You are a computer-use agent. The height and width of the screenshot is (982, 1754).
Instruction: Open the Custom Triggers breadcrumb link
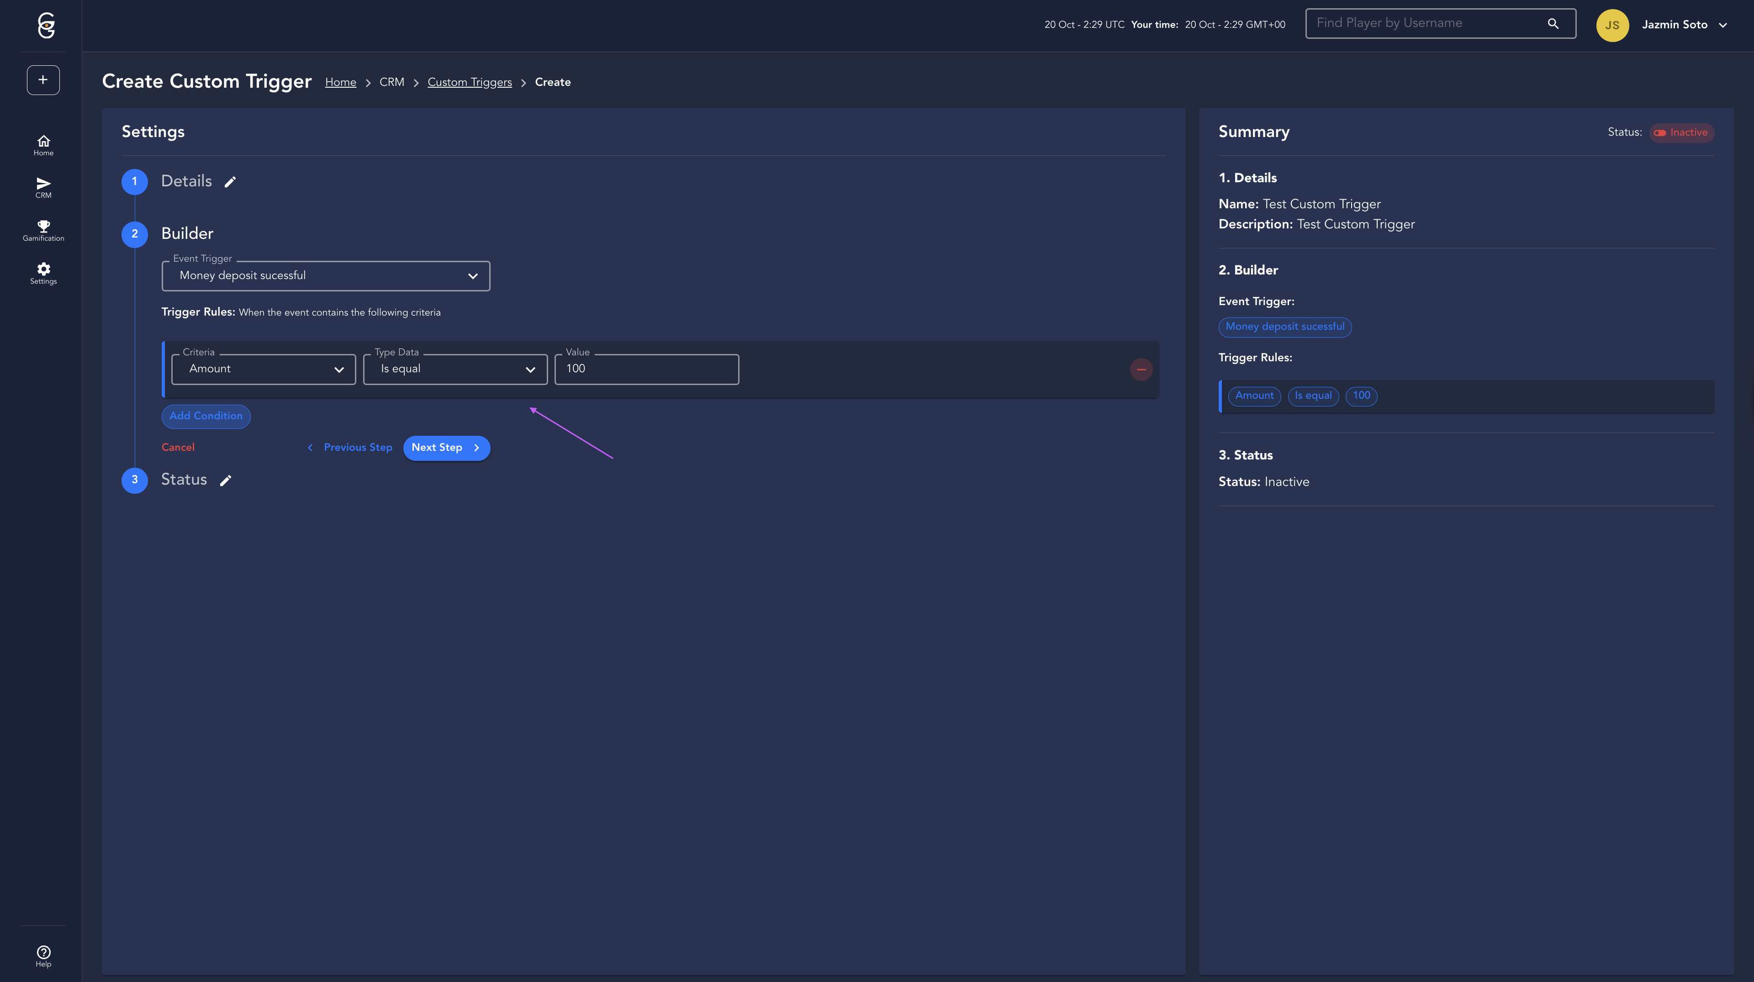point(469,82)
